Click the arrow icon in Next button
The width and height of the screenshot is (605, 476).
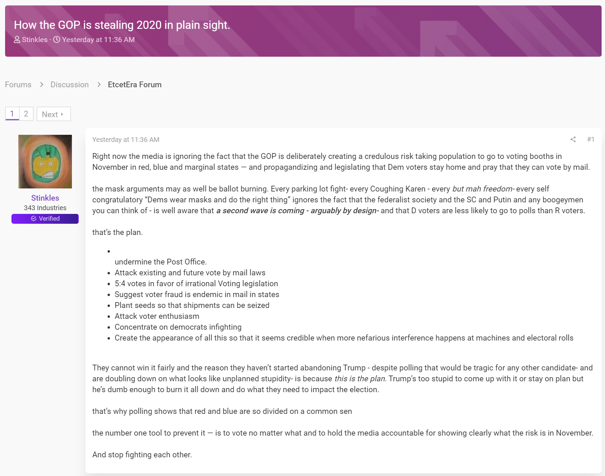click(62, 114)
